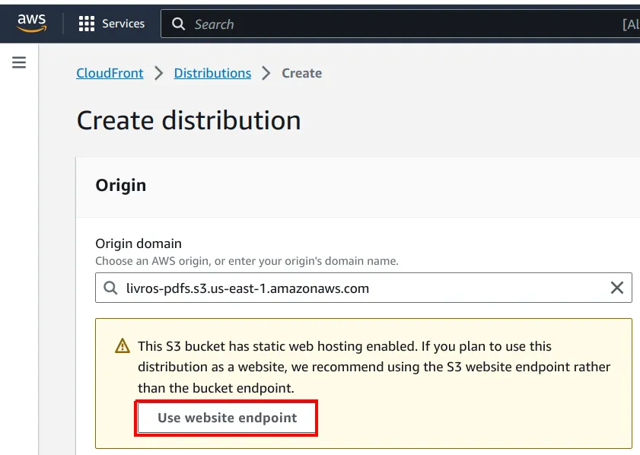Clear the Origin domain field with X

(x=616, y=288)
